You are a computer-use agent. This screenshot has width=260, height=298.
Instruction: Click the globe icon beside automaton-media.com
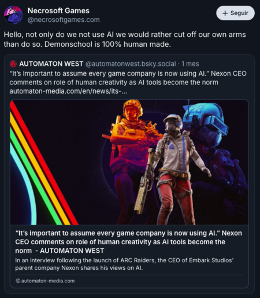(x=18, y=281)
